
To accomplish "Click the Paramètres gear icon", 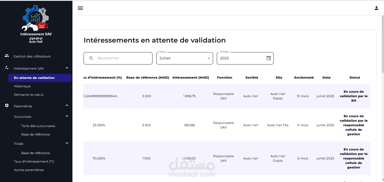I will click(7, 105).
